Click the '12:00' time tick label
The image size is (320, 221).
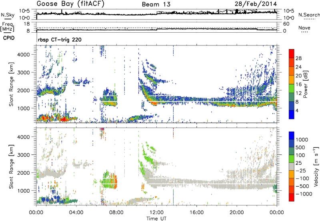point(156,213)
